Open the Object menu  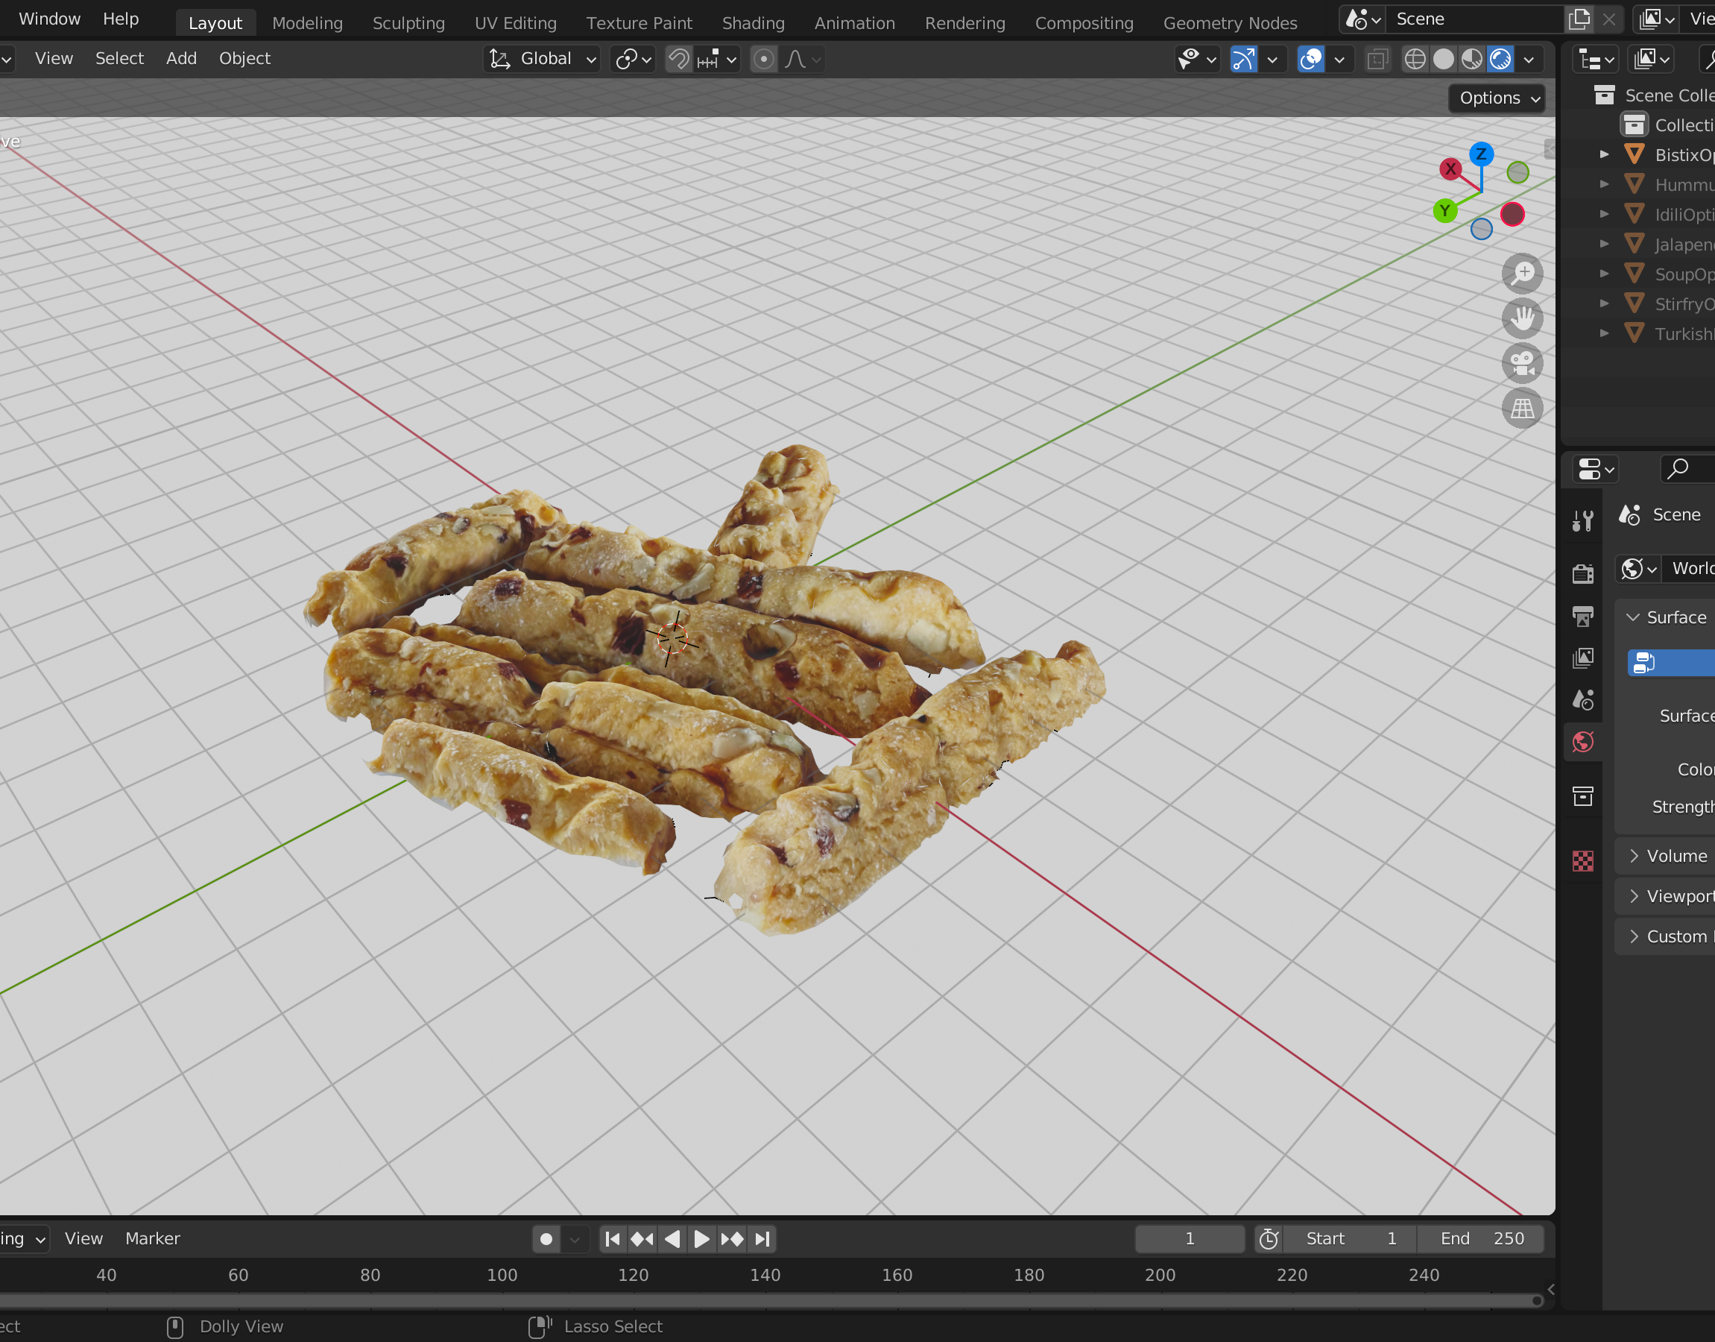point(244,58)
